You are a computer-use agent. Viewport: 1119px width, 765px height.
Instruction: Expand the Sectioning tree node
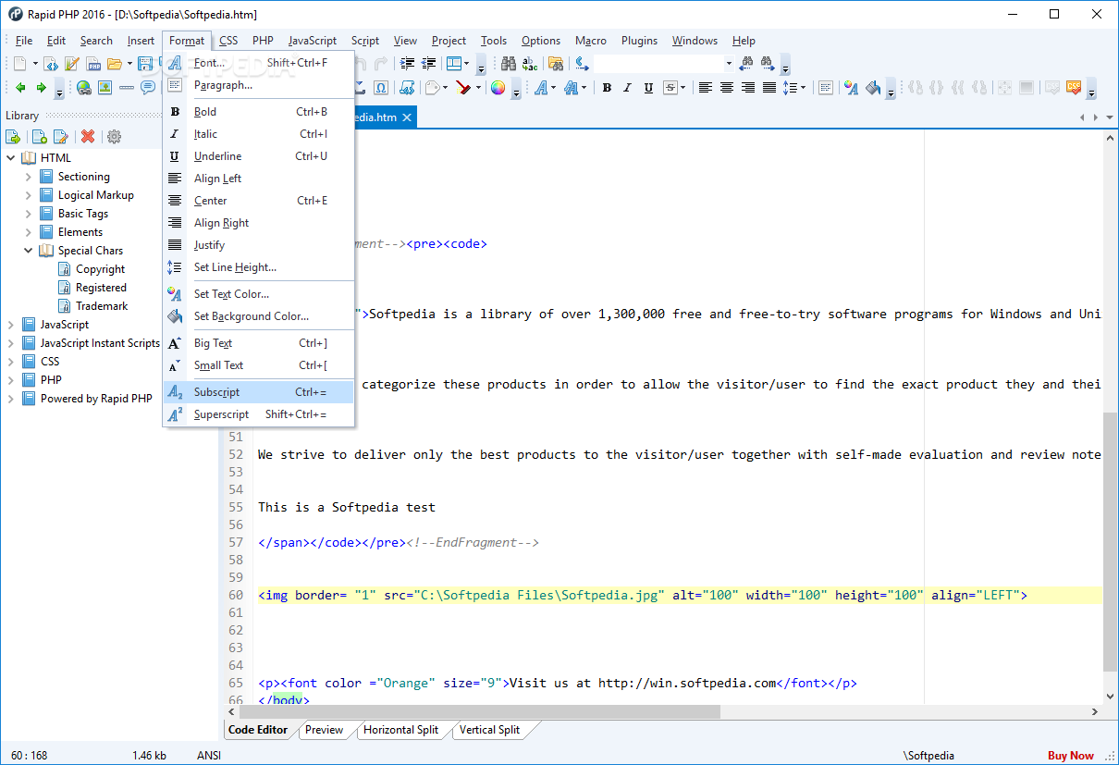(x=29, y=177)
